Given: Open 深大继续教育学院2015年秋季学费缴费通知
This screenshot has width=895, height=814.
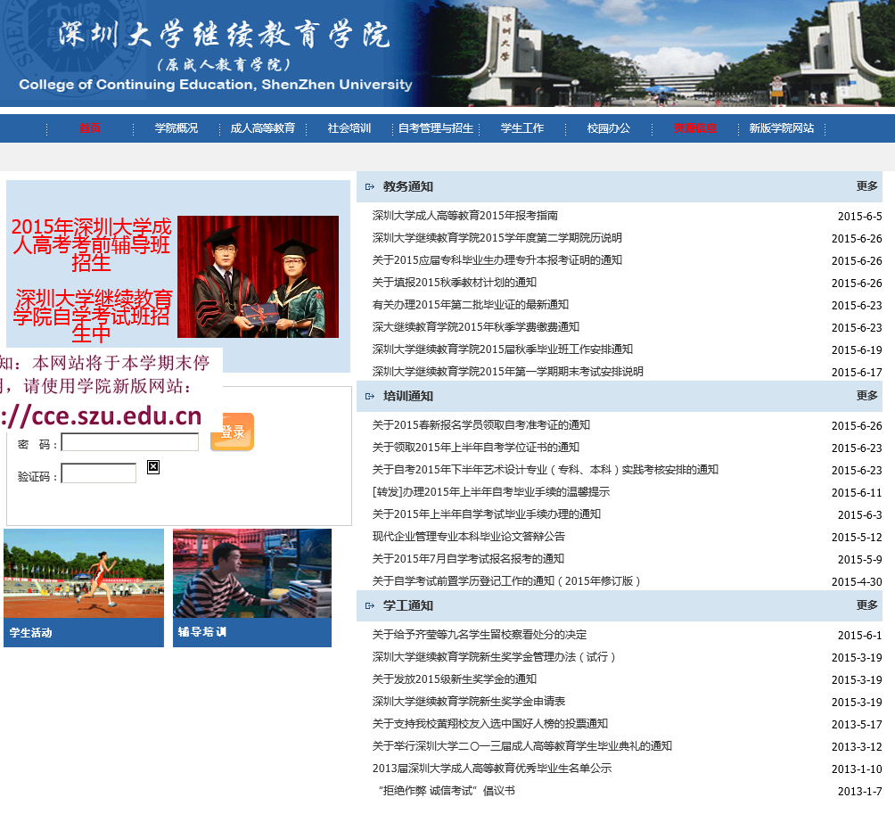Looking at the screenshot, I should click(476, 327).
